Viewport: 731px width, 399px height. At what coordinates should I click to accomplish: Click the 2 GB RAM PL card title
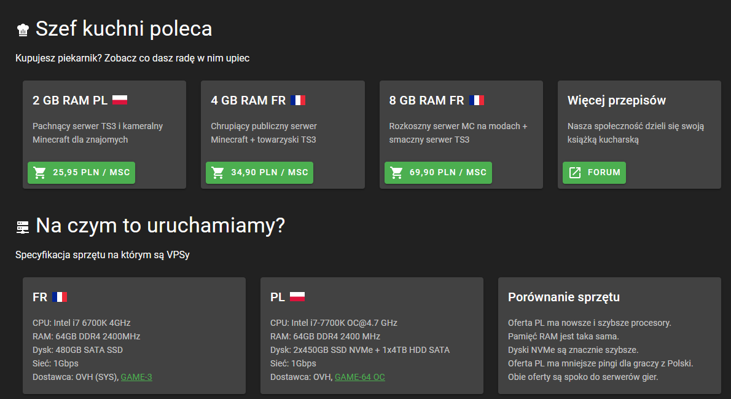(x=70, y=100)
